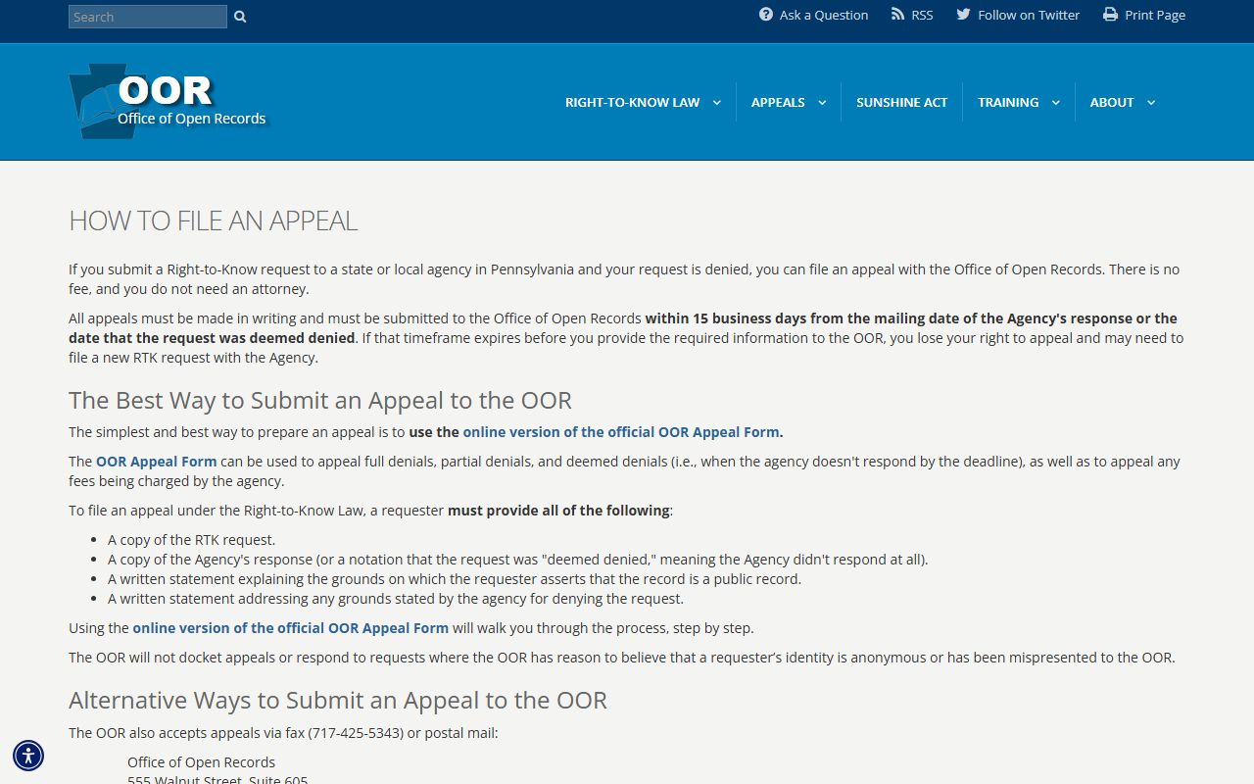Expand the Training menu chevron
This screenshot has width=1254, height=784.
click(x=1056, y=103)
